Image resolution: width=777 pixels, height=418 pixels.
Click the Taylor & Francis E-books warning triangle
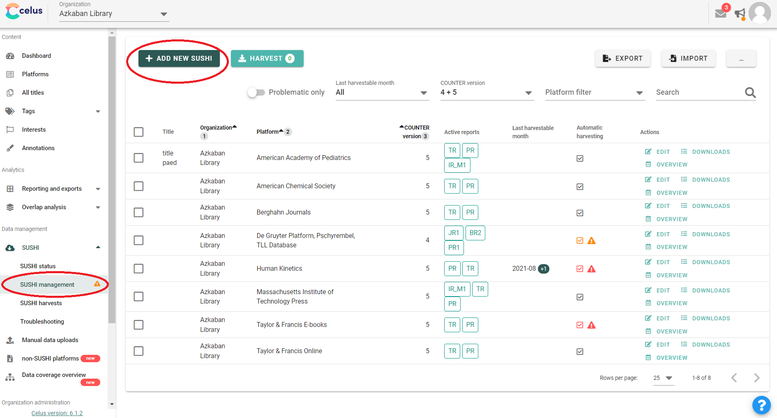591,325
